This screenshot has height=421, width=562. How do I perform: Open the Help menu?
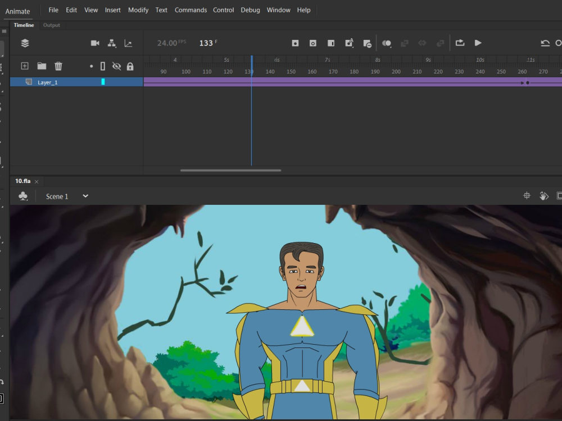(303, 10)
